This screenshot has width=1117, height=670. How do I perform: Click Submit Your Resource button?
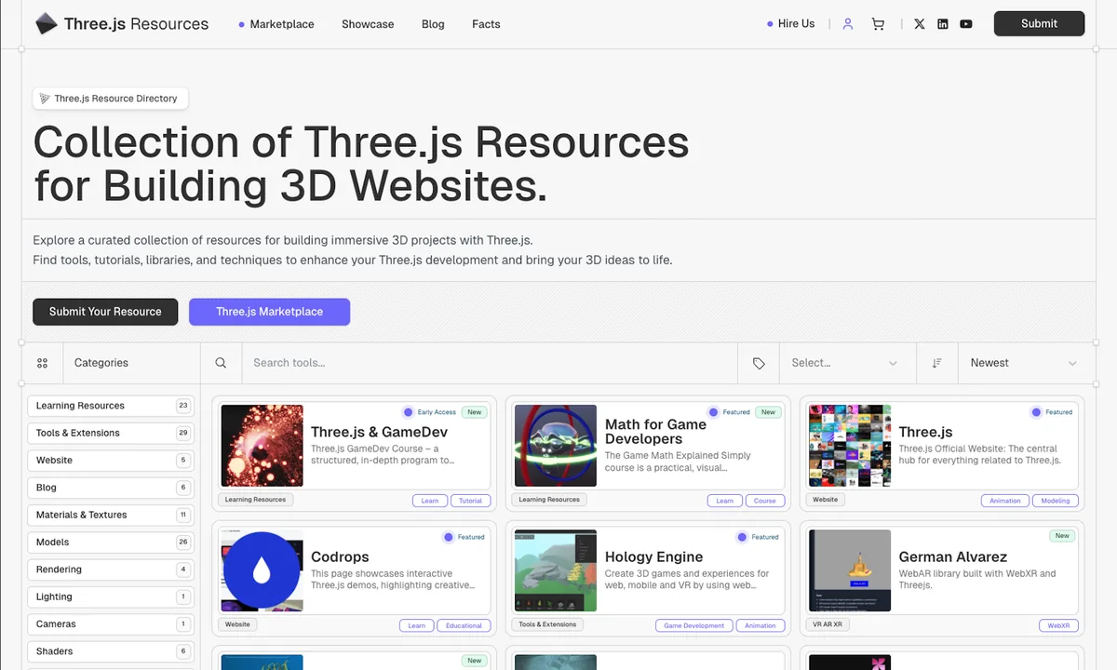(x=105, y=312)
